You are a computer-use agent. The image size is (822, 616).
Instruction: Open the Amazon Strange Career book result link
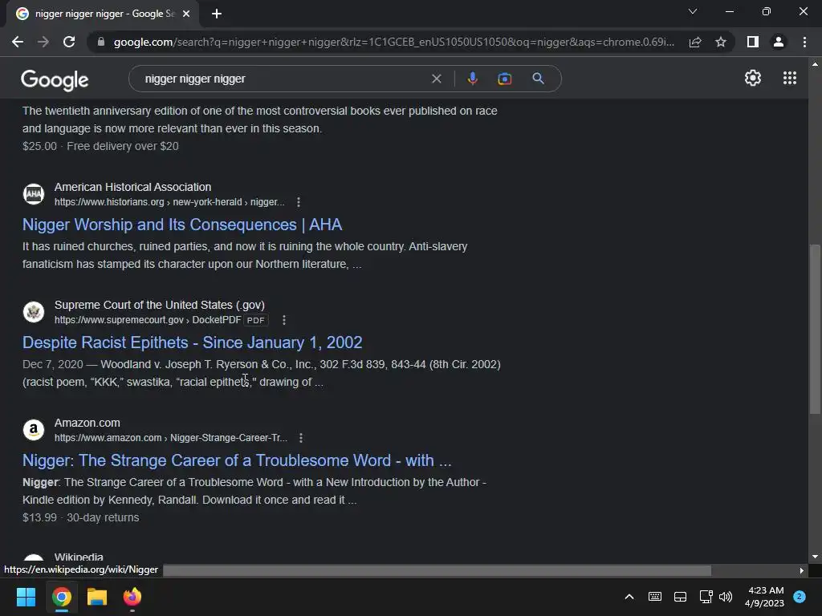click(237, 460)
